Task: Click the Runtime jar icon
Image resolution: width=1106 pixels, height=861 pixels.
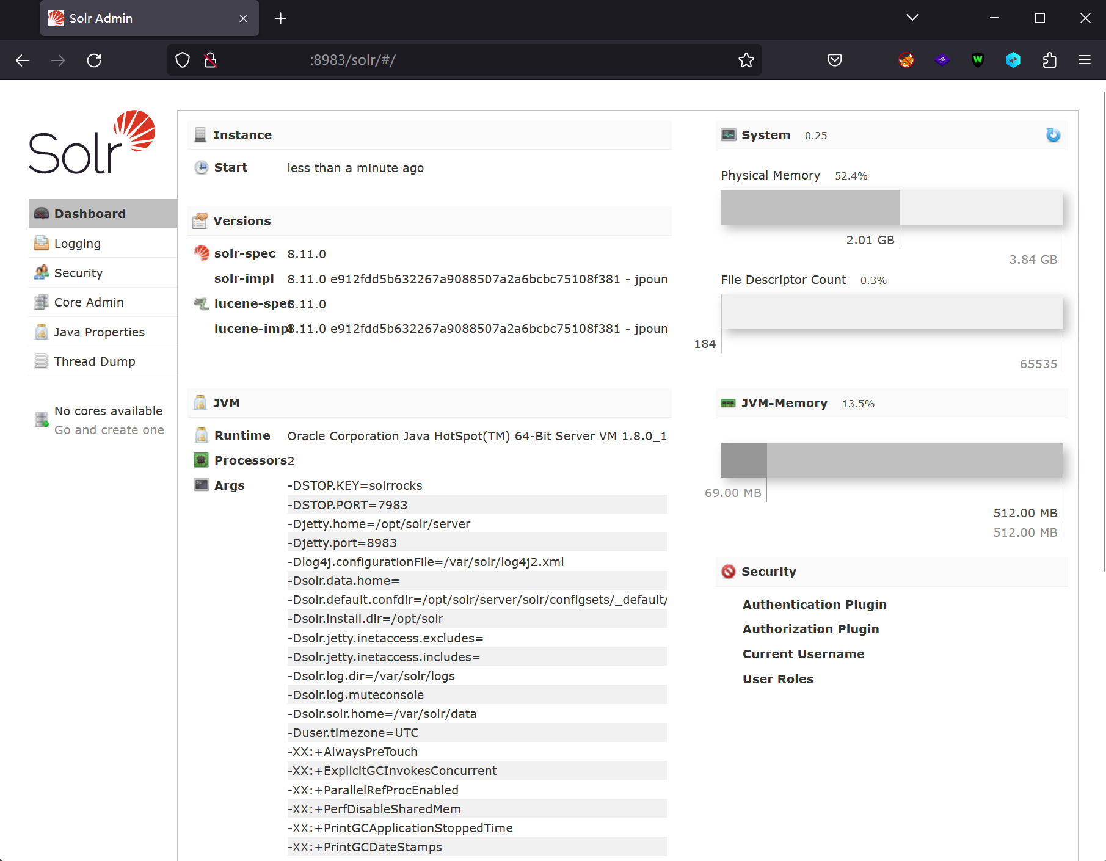Action: pos(202,435)
